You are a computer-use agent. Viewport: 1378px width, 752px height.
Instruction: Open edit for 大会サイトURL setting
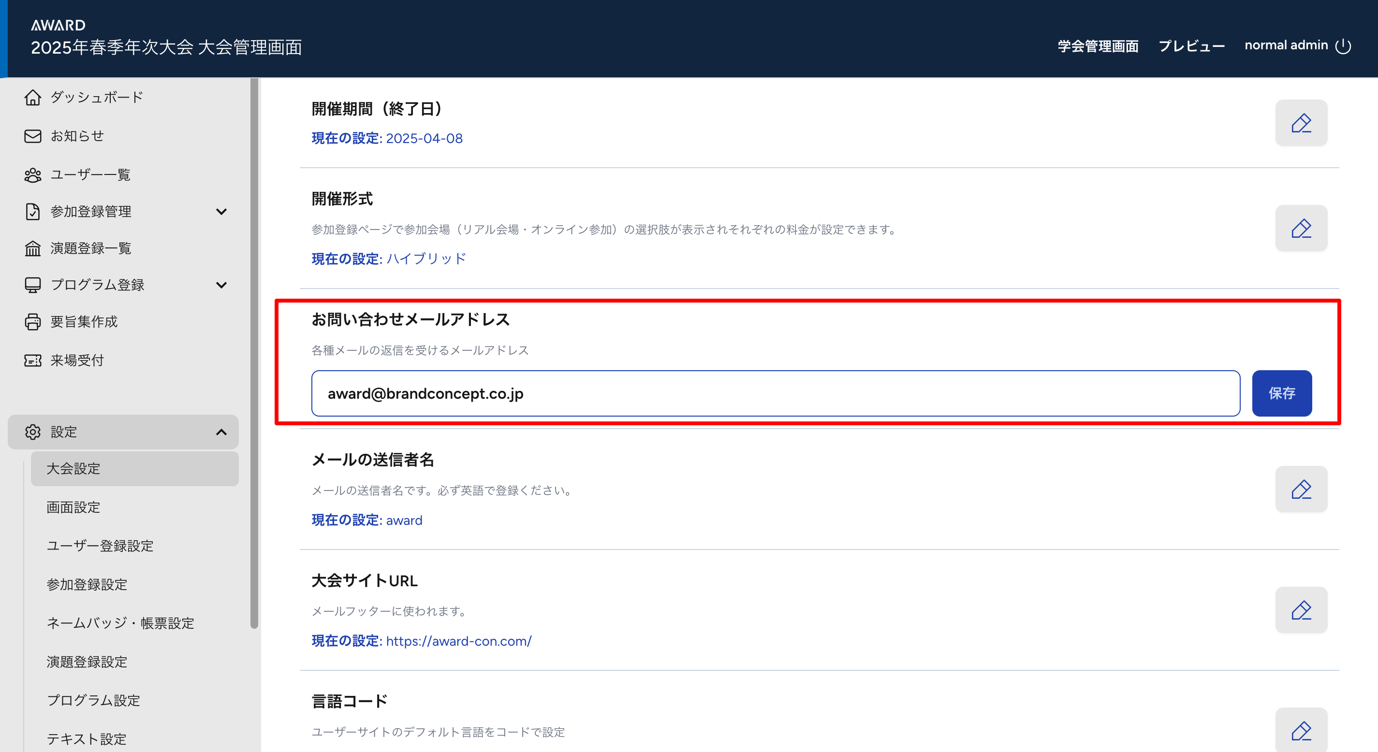(x=1301, y=610)
